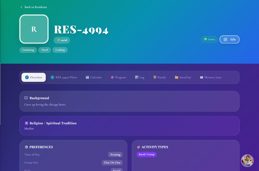Click the 'Grew up loving the chicago bears' text
This screenshot has height=171, width=259.
(x=45, y=105)
